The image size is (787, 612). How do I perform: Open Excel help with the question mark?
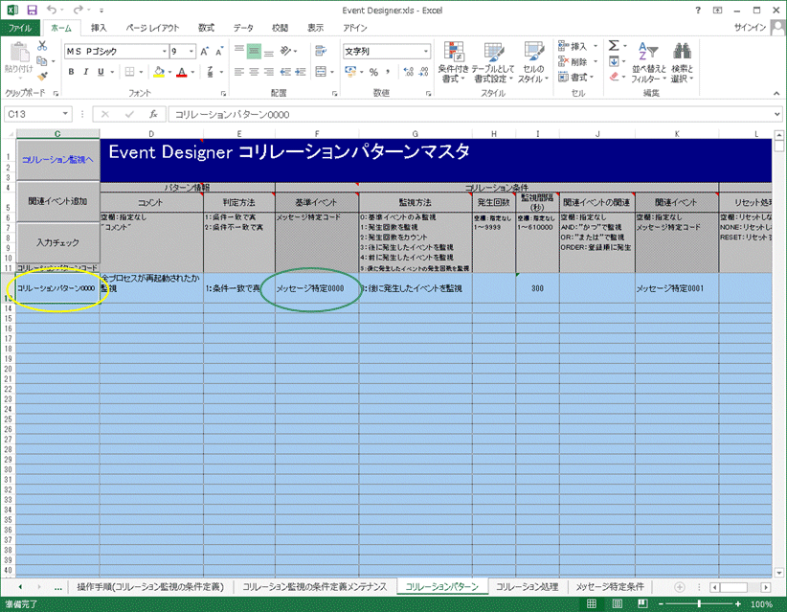click(698, 10)
